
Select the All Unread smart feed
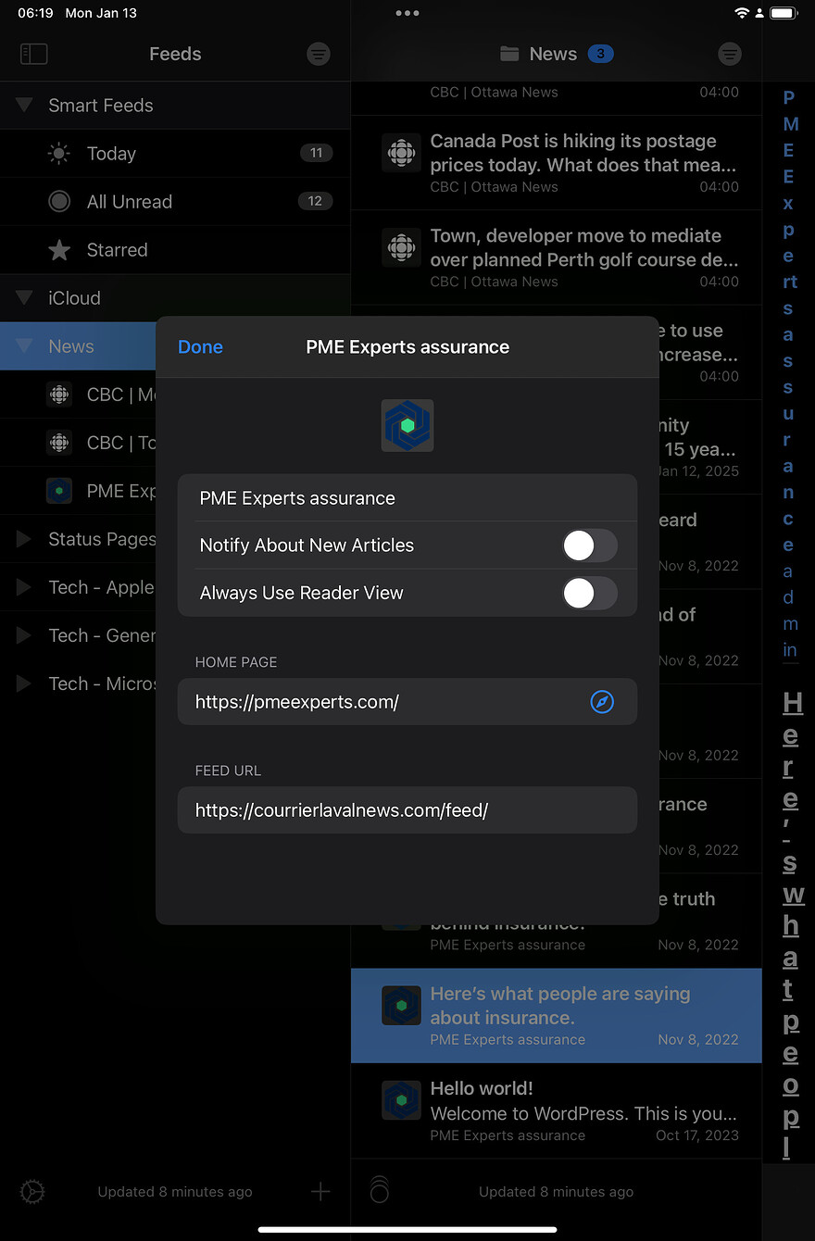coord(175,202)
